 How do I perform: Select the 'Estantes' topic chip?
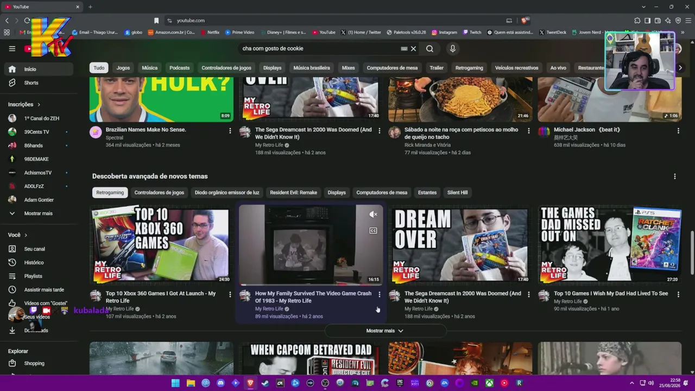[x=427, y=192]
